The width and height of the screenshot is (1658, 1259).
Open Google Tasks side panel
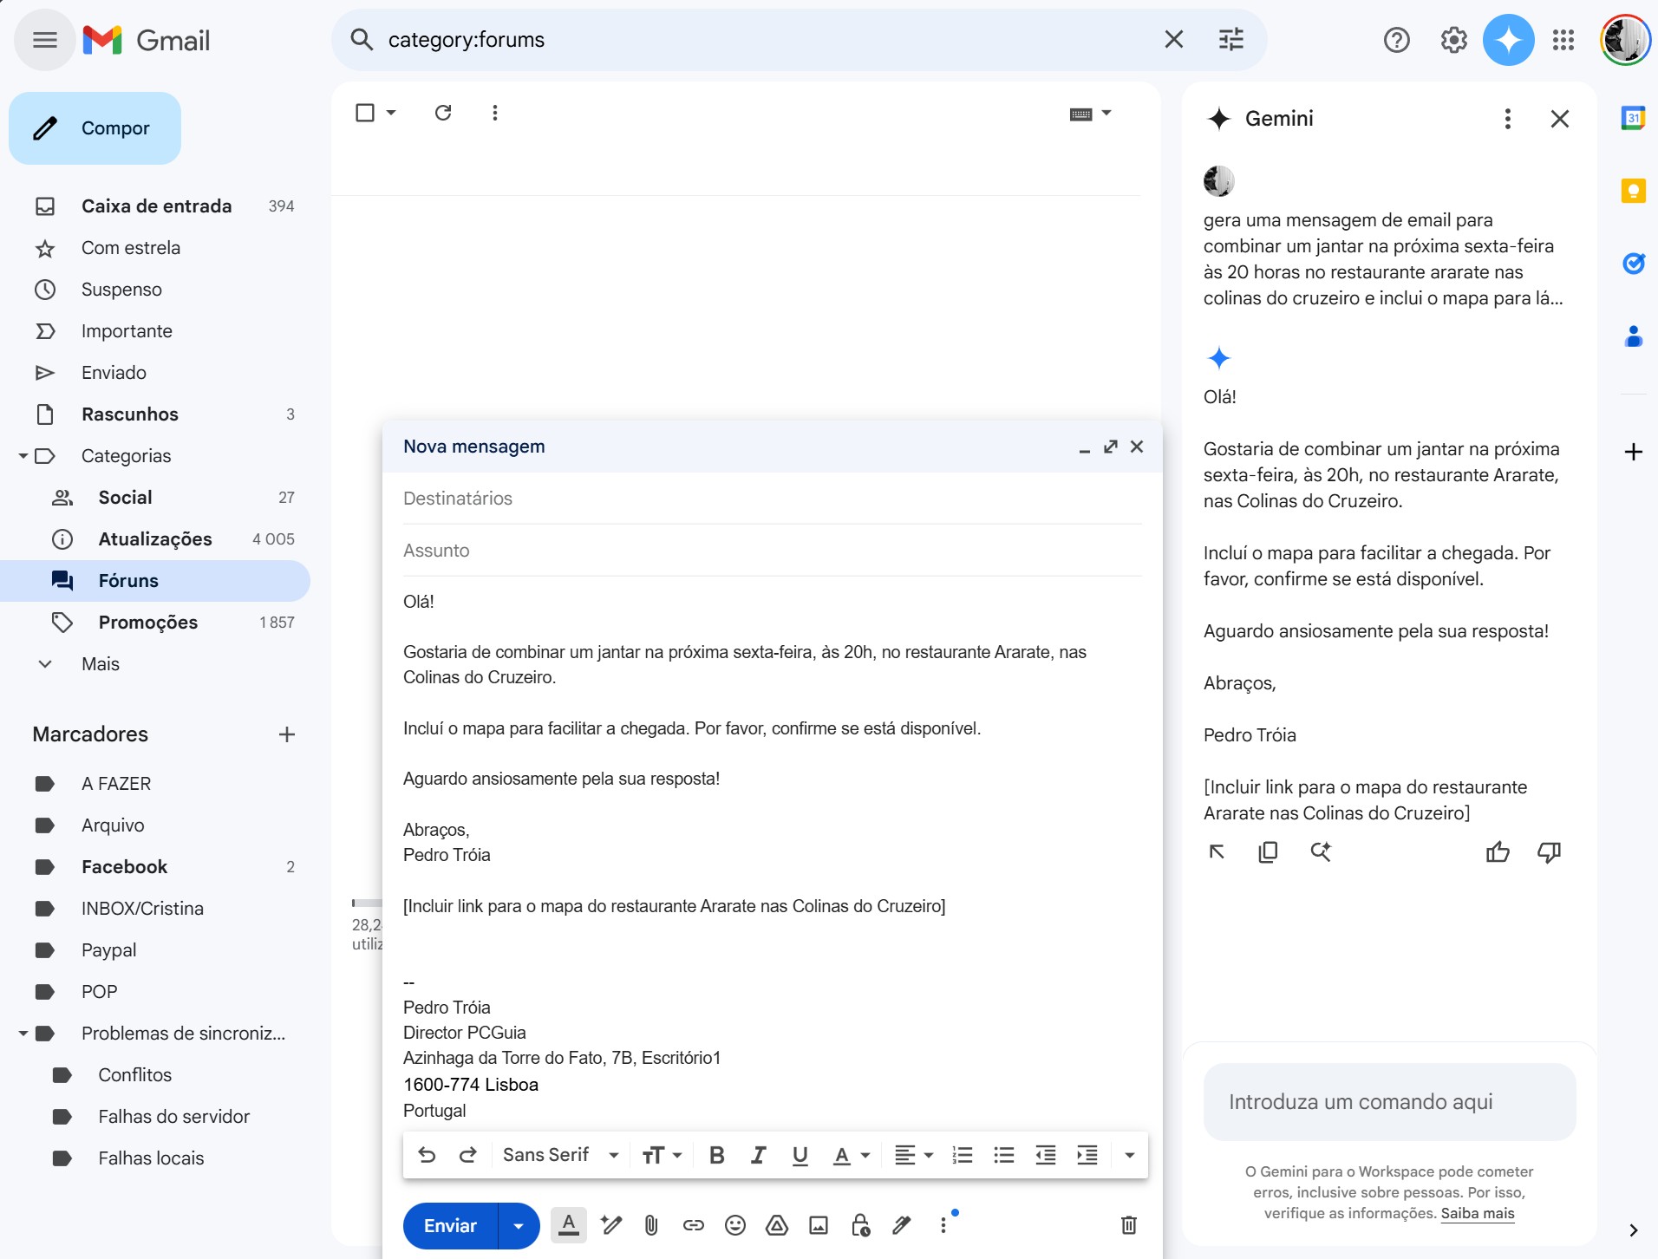(1633, 263)
